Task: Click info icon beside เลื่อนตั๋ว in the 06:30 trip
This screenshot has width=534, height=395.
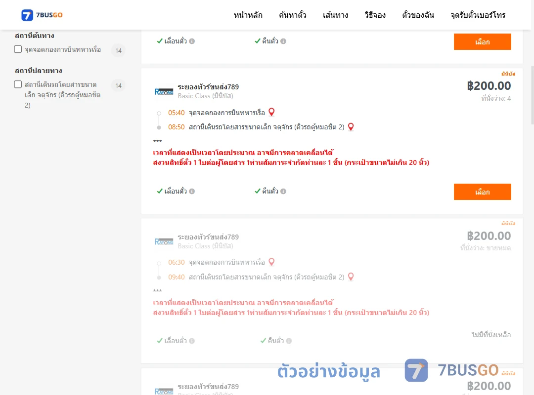Action: 192,341
